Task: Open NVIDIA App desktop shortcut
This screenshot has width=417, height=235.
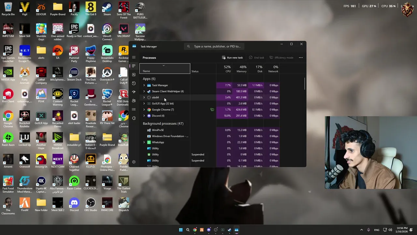Action: pyautogui.click(x=8, y=74)
